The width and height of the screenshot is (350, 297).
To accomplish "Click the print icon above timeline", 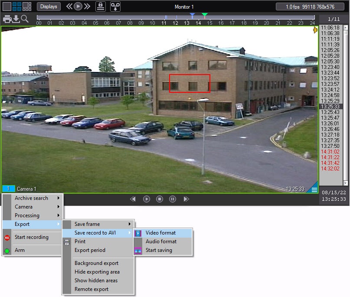I will point(7,19).
